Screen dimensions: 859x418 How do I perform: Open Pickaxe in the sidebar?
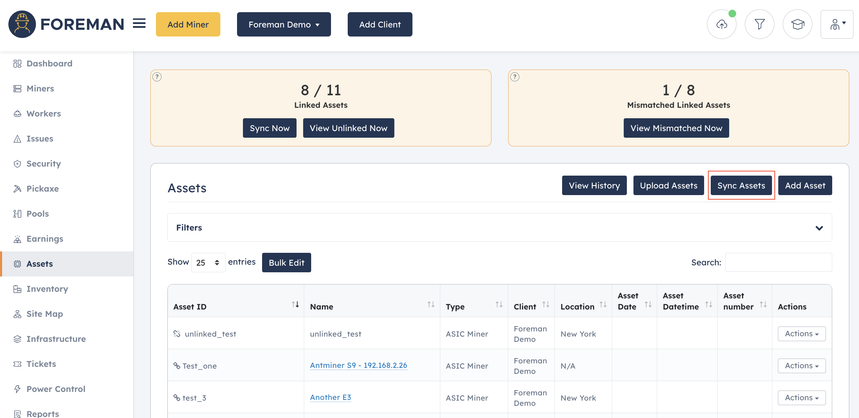coord(67,189)
